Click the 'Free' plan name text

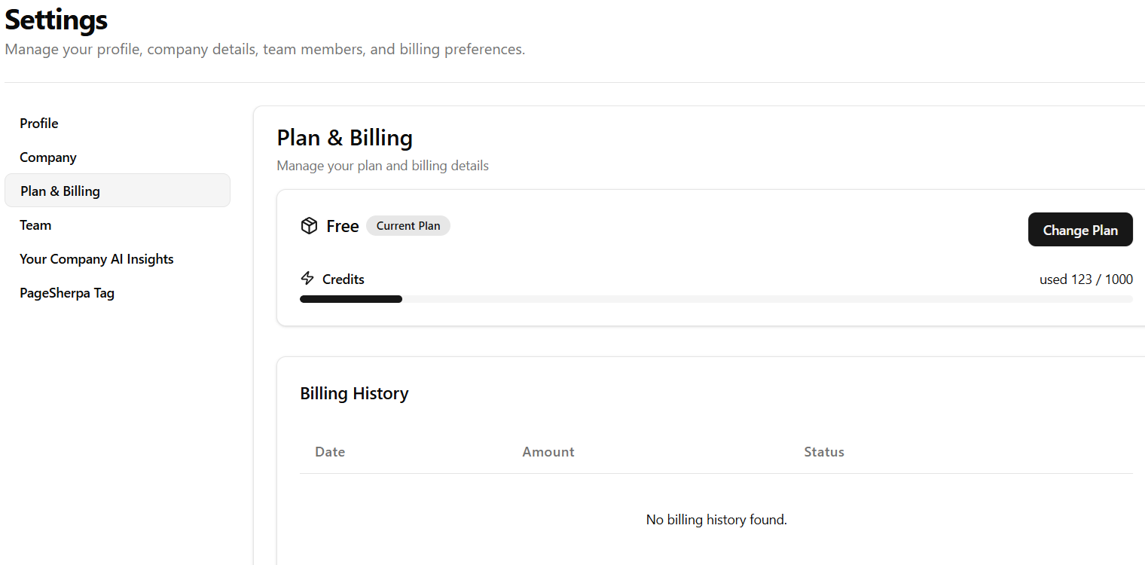343,226
